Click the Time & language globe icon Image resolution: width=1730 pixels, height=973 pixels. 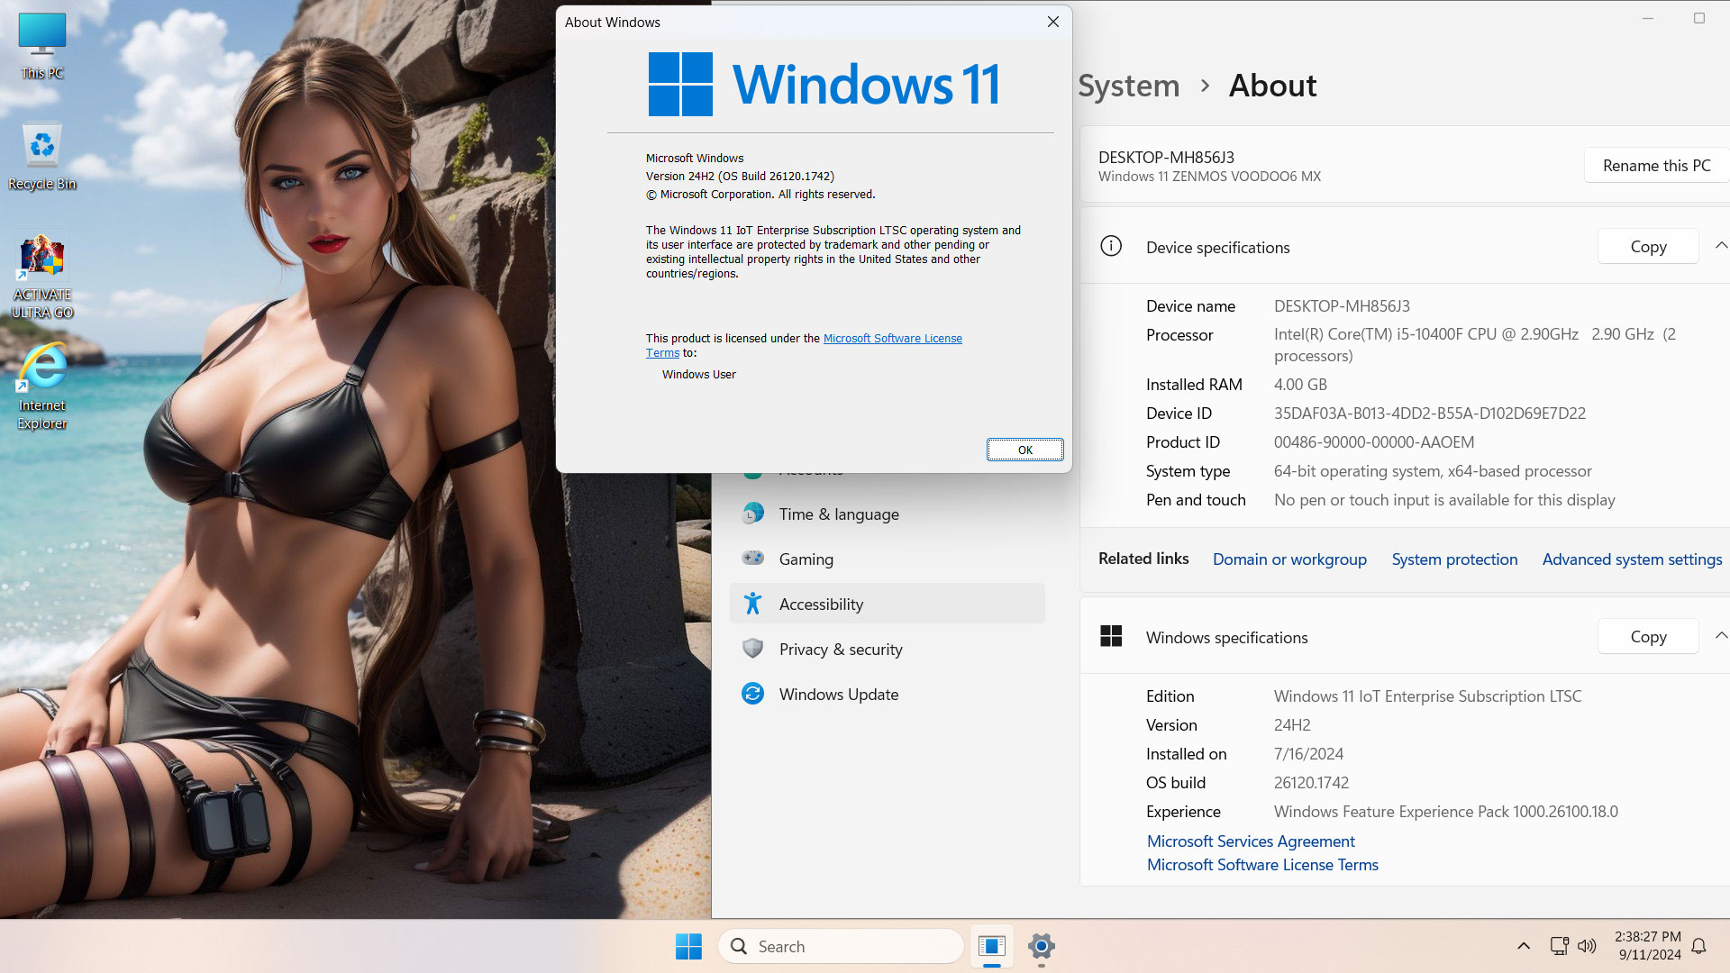753,514
